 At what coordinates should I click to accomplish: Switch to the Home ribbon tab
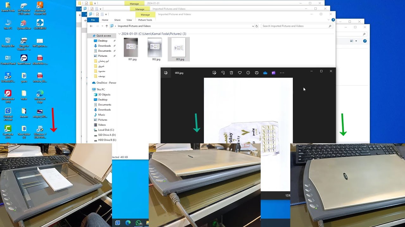pyautogui.click(x=105, y=20)
